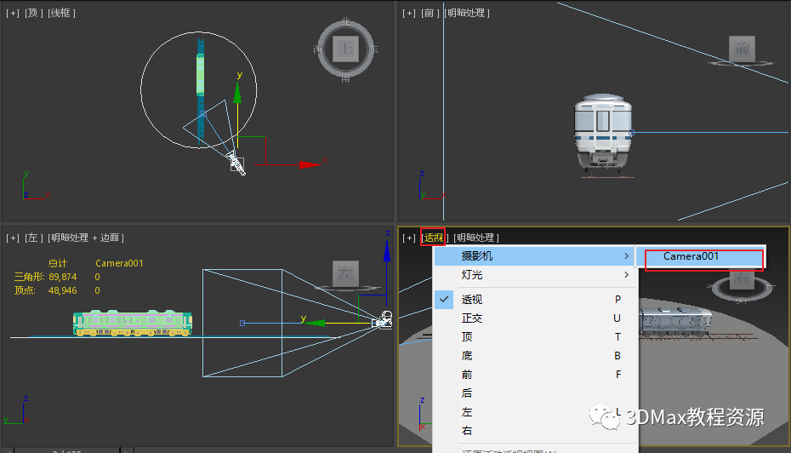The height and width of the screenshot is (453, 791).
Task: Switch view to 顶 in the context menu
Action: point(467,336)
